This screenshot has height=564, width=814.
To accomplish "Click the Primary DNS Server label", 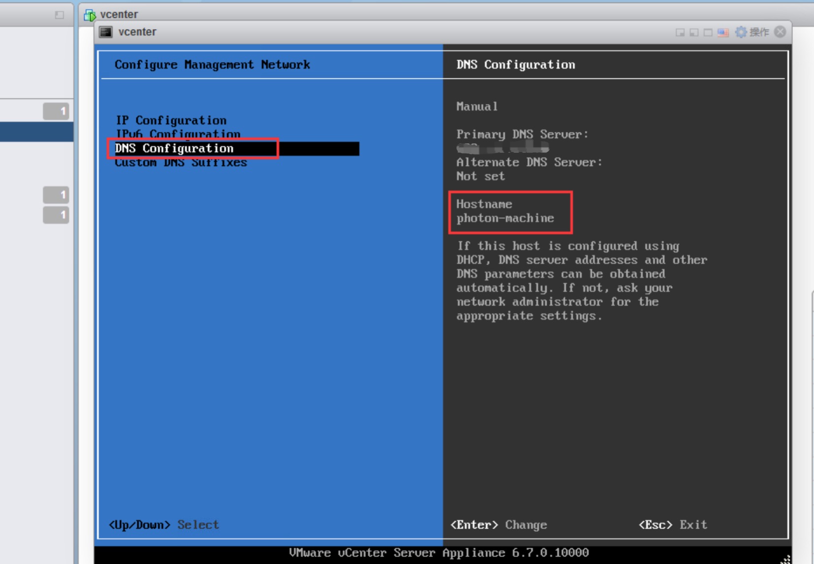I will click(x=522, y=134).
